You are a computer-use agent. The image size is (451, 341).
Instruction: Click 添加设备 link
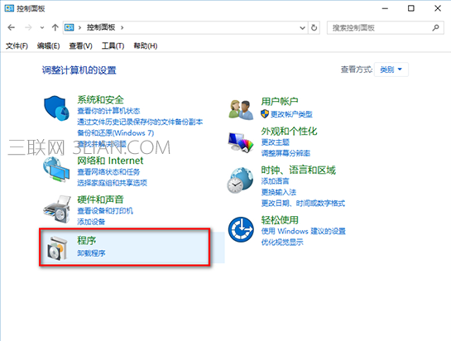click(x=91, y=222)
